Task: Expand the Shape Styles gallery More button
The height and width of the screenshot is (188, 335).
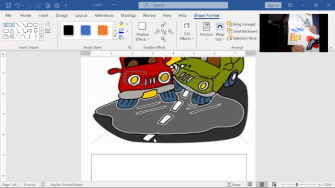Action: pos(115,37)
